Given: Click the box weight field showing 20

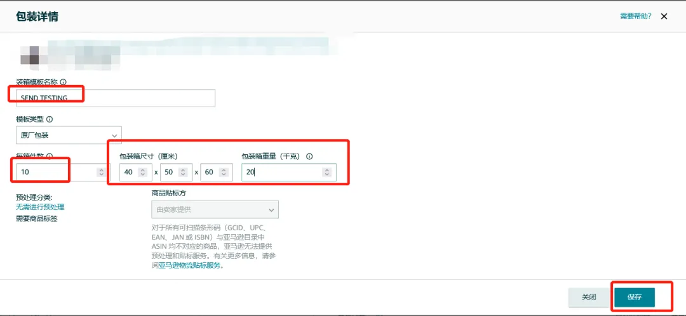Looking at the screenshot, I should click(289, 172).
